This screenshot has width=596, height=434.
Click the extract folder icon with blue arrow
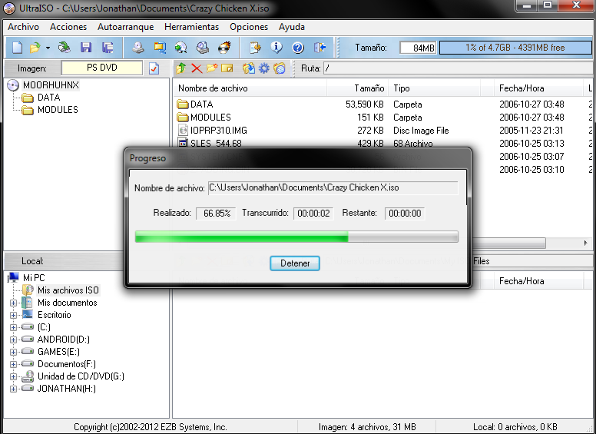coord(249,68)
